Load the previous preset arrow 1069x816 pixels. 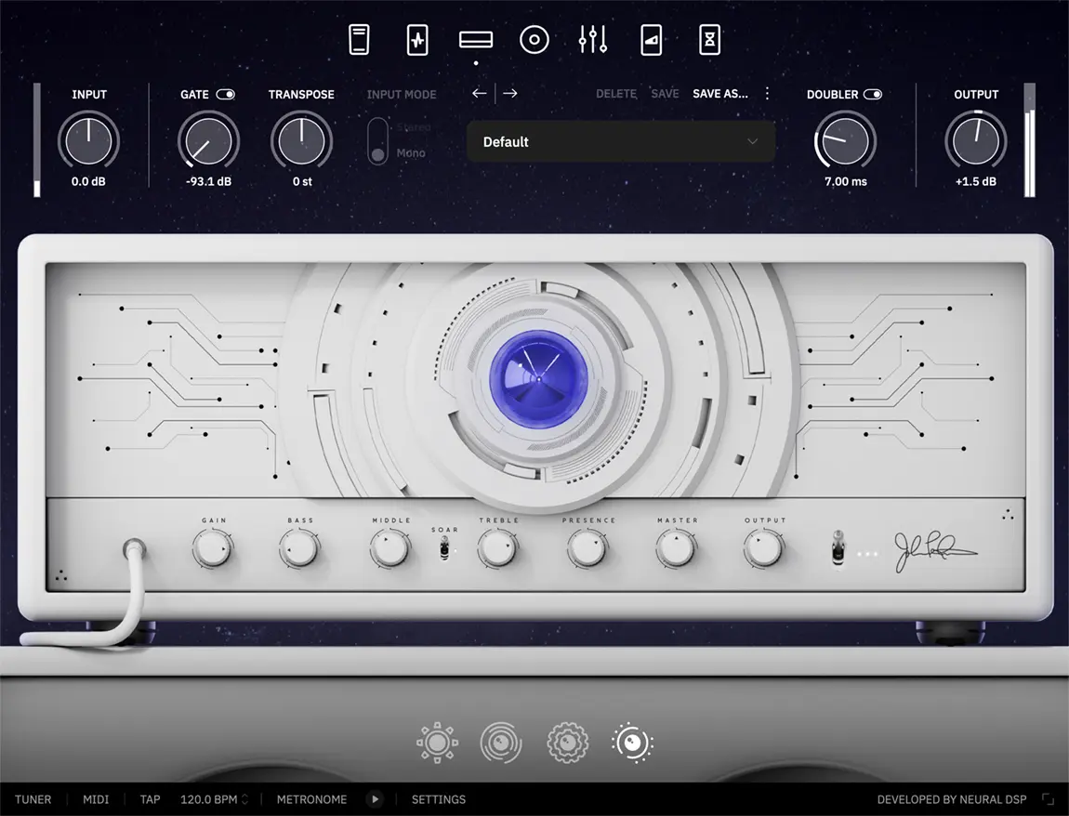(x=480, y=93)
